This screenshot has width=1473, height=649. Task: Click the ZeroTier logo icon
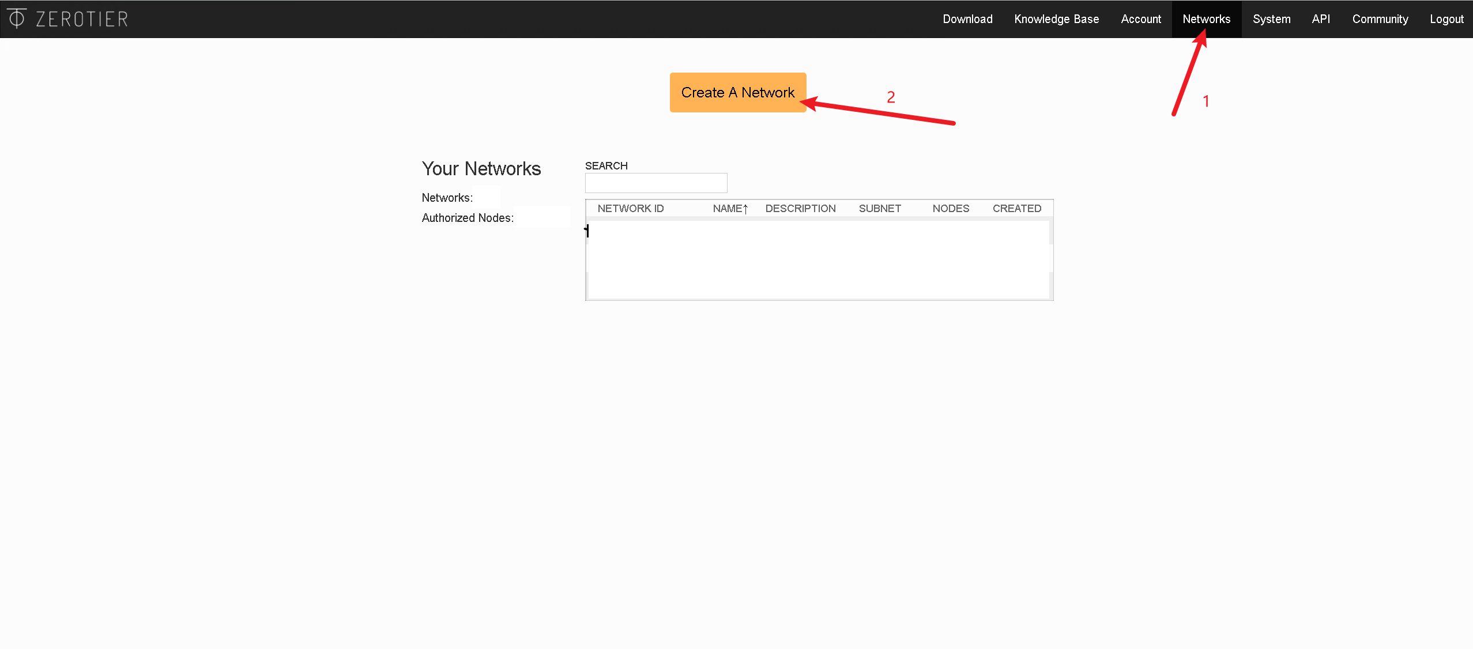point(17,18)
